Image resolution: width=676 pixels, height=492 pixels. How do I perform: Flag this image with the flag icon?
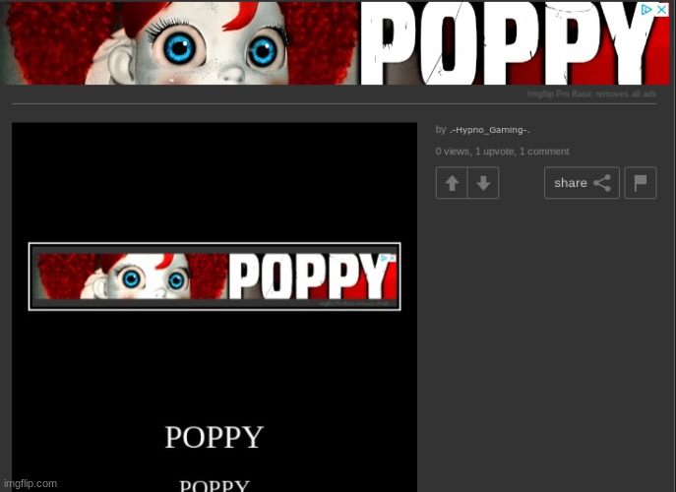coord(641,183)
